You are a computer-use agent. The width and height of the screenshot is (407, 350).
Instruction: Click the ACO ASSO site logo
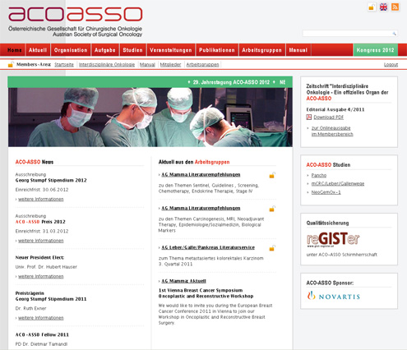point(76,21)
